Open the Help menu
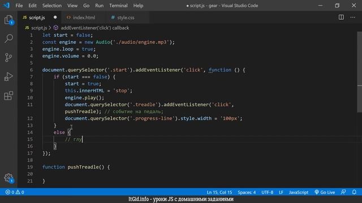This screenshot has height=203, width=362. [138, 6]
